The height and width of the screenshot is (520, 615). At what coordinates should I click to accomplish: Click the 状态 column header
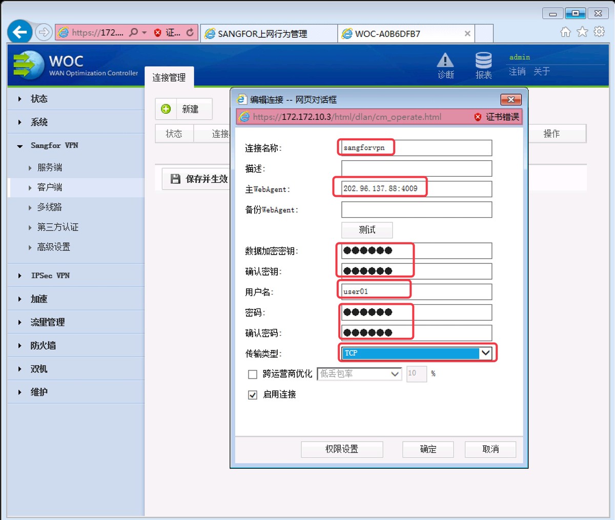174,134
